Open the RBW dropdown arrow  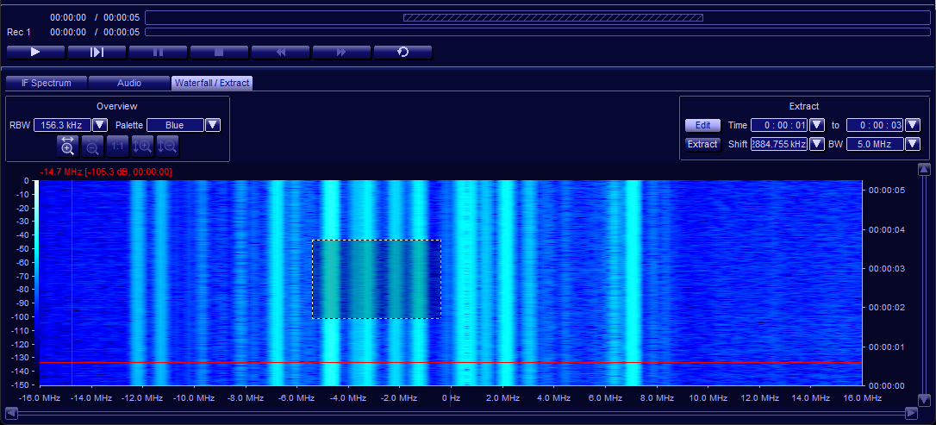(99, 125)
